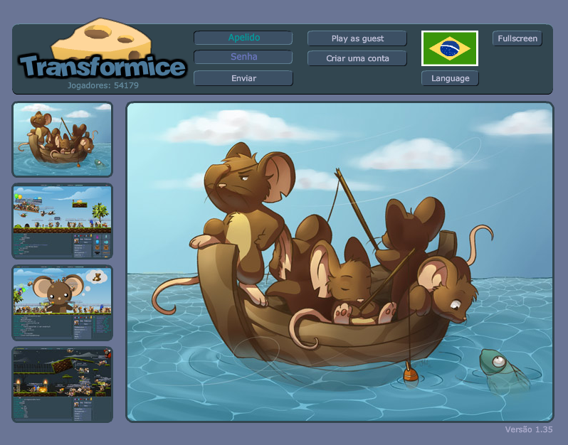Open Criar uma conta to register
The height and width of the screenshot is (445, 568).
pyautogui.click(x=357, y=58)
